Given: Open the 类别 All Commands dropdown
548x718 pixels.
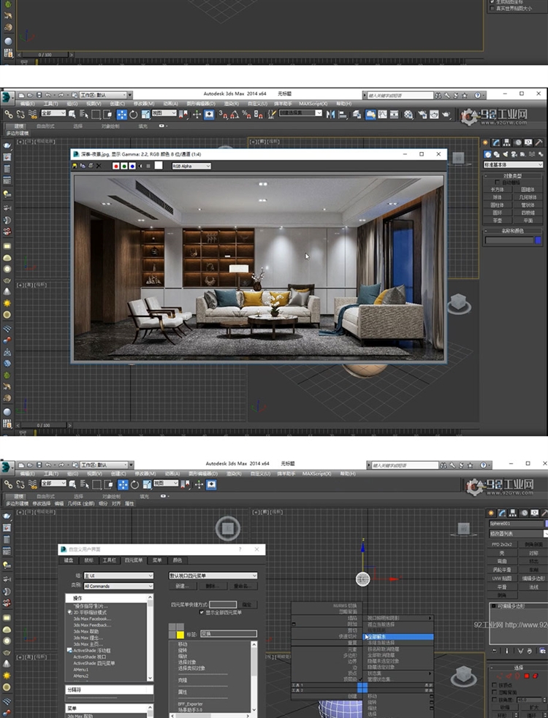Looking at the screenshot, I should coord(118,586).
